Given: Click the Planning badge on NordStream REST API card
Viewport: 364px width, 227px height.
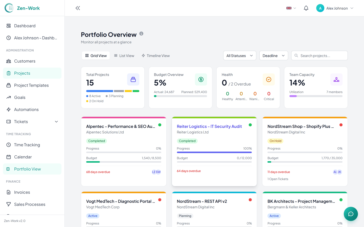Looking at the screenshot, I should point(185,216).
